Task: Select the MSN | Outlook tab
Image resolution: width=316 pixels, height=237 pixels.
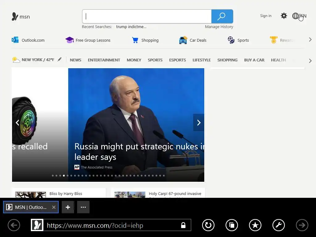Action: point(31,207)
